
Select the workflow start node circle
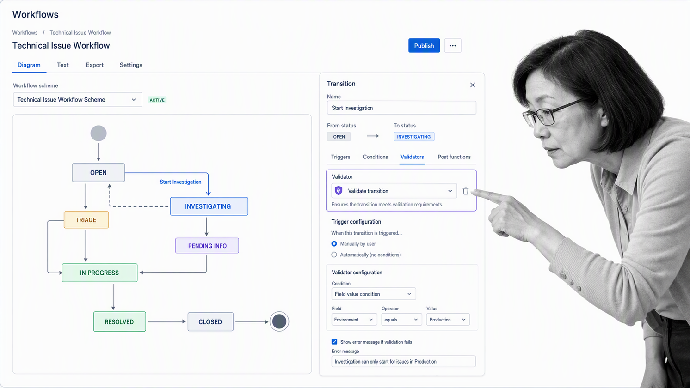click(99, 133)
